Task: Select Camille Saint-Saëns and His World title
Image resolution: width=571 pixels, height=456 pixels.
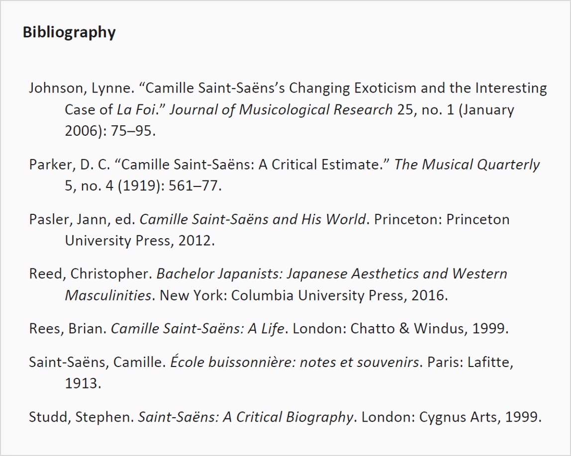Action: [252, 219]
